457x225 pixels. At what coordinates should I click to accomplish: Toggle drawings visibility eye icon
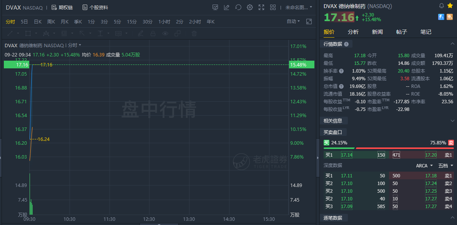click(x=165, y=33)
